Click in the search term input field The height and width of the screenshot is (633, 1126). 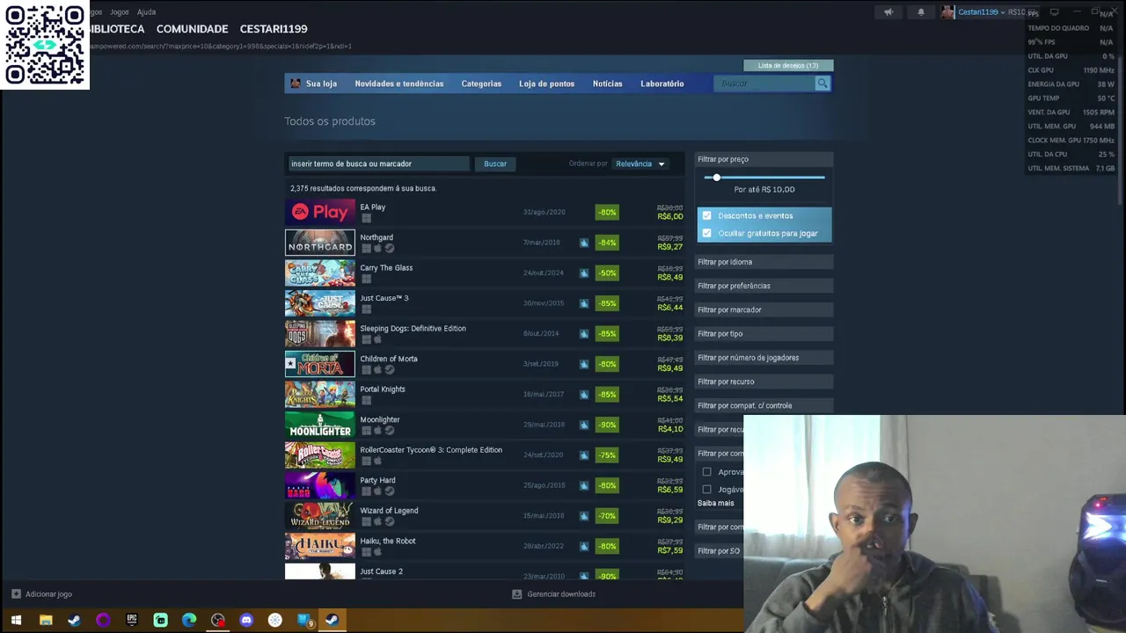click(x=378, y=164)
